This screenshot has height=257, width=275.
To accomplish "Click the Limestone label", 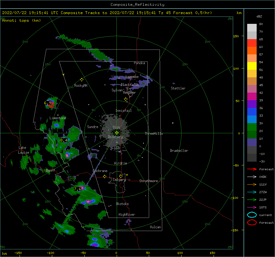I will [x=58, y=118].
